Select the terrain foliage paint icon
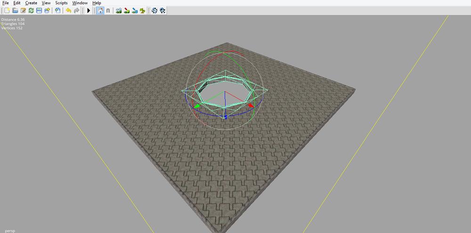Viewport: 471px width, 233px height. click(x=142, y=10)
